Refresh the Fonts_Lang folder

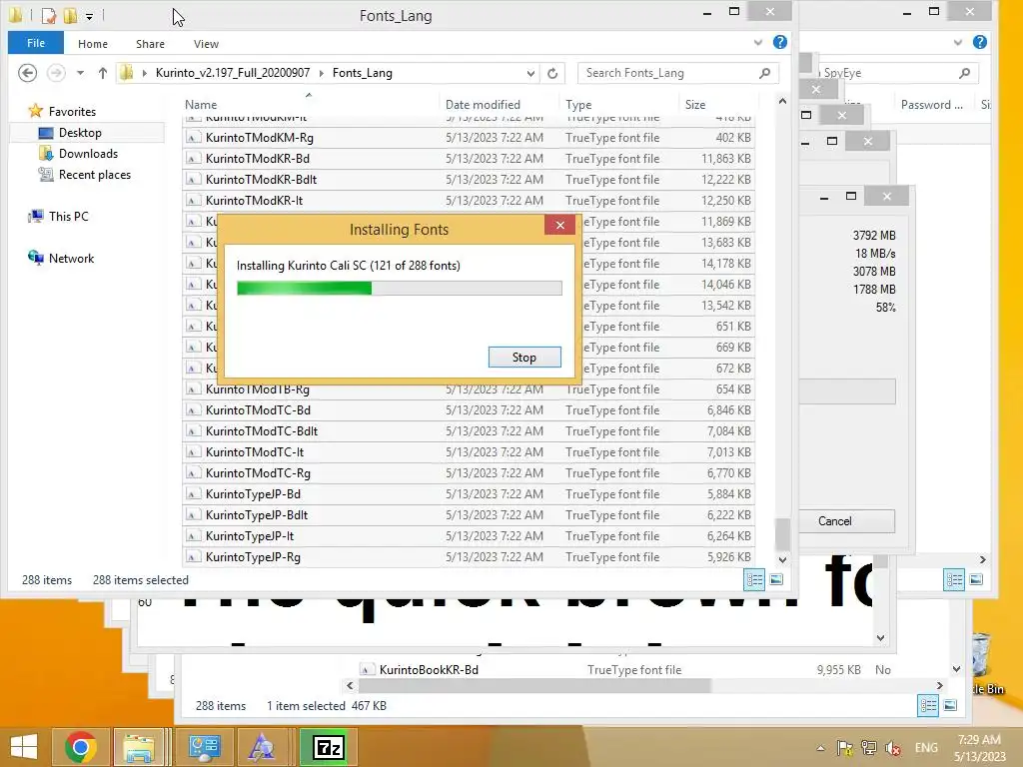pyautogui.click(x=552, y=73)
